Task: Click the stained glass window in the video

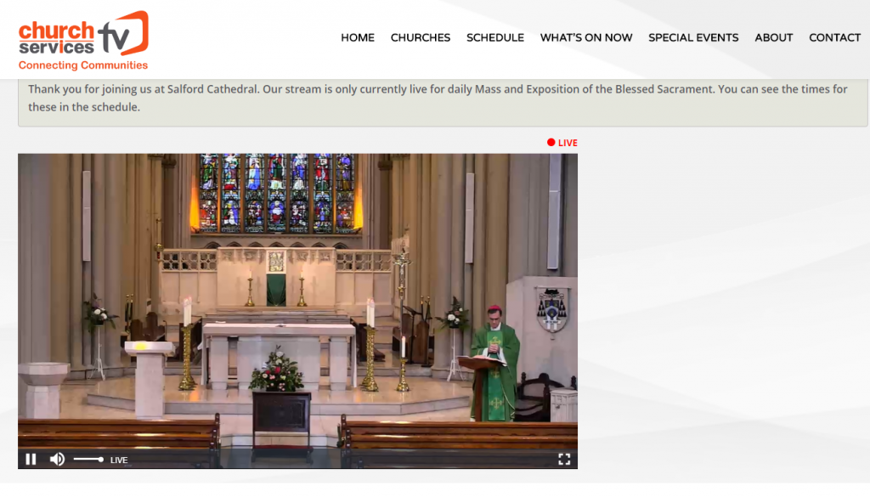Action: 276,194
